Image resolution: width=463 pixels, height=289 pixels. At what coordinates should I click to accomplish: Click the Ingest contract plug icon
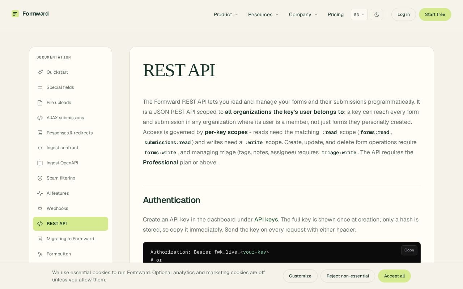(40, 148)
